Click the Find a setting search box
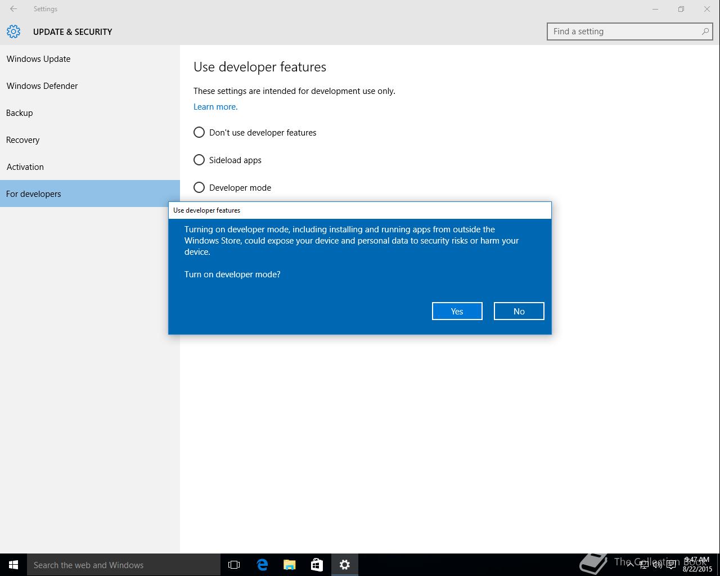The image size is (720, 576). (x=630, y=31)
